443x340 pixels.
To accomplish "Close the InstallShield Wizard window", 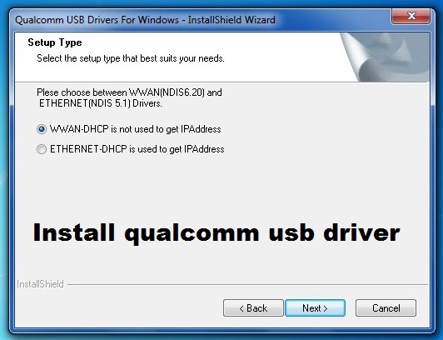I will (411, 16).
